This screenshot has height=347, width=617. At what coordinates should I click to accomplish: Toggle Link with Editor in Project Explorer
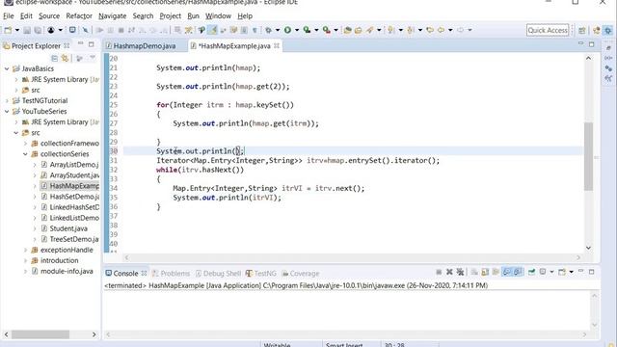pyautogui.click(x=65, y=59)
